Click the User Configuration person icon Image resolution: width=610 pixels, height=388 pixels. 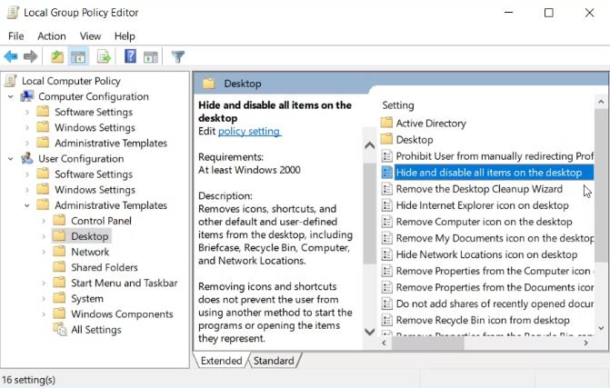(27, 158)
